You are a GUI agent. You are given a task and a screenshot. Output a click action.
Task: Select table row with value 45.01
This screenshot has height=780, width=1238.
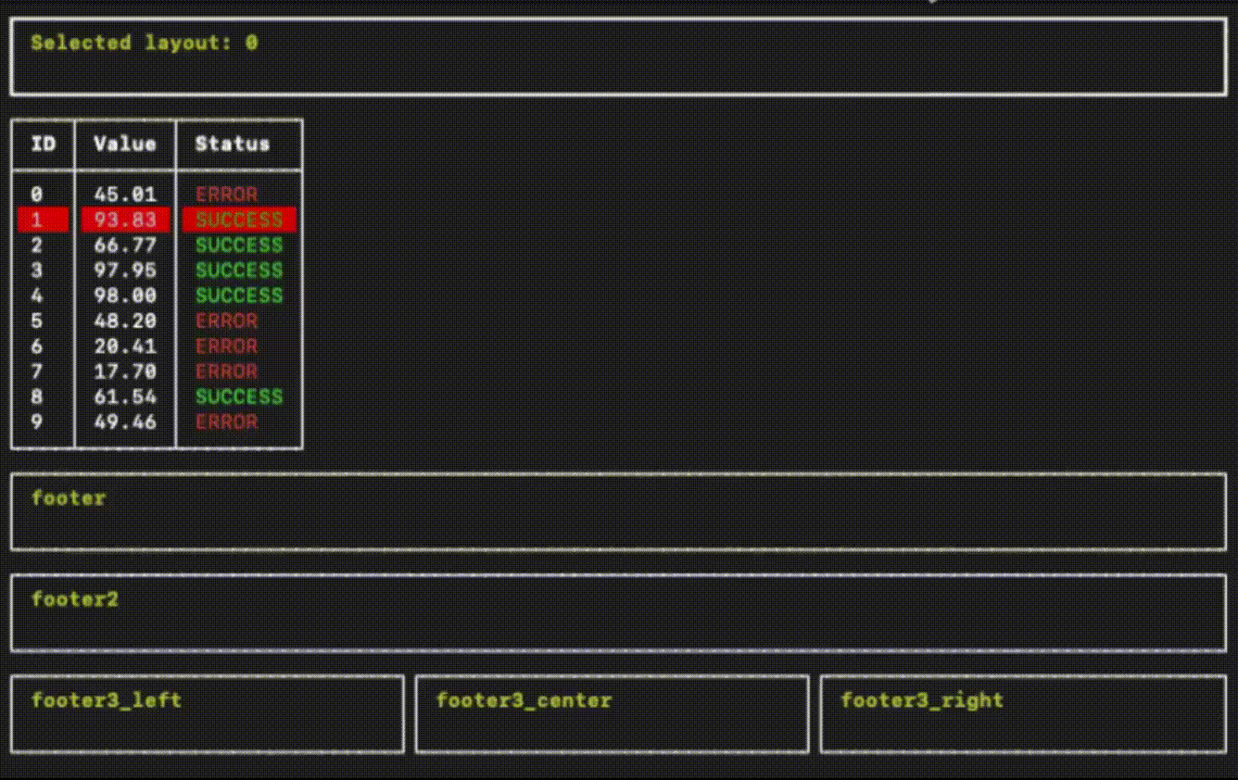coord(125,195)
